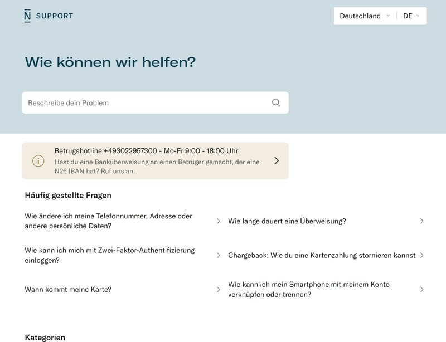
Task: Click the SUPPORT text in header
Action: (x=55, y=16)
